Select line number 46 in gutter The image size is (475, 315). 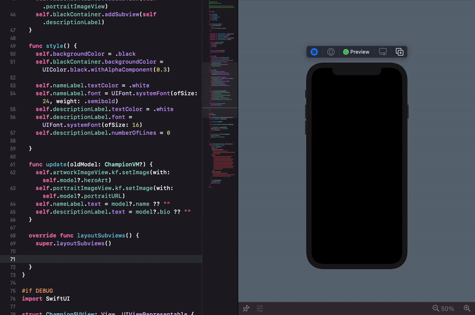[12, 14]
